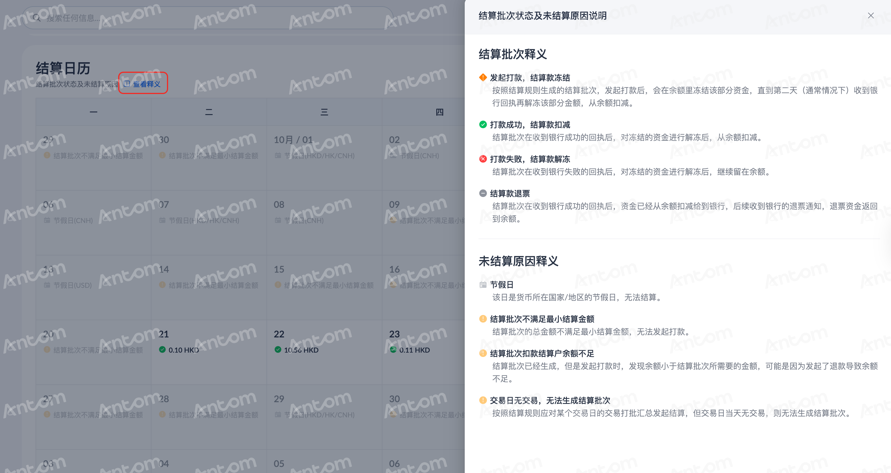Click warning icon beside 结算批次扣款结算户余额不足

[483, 353]
